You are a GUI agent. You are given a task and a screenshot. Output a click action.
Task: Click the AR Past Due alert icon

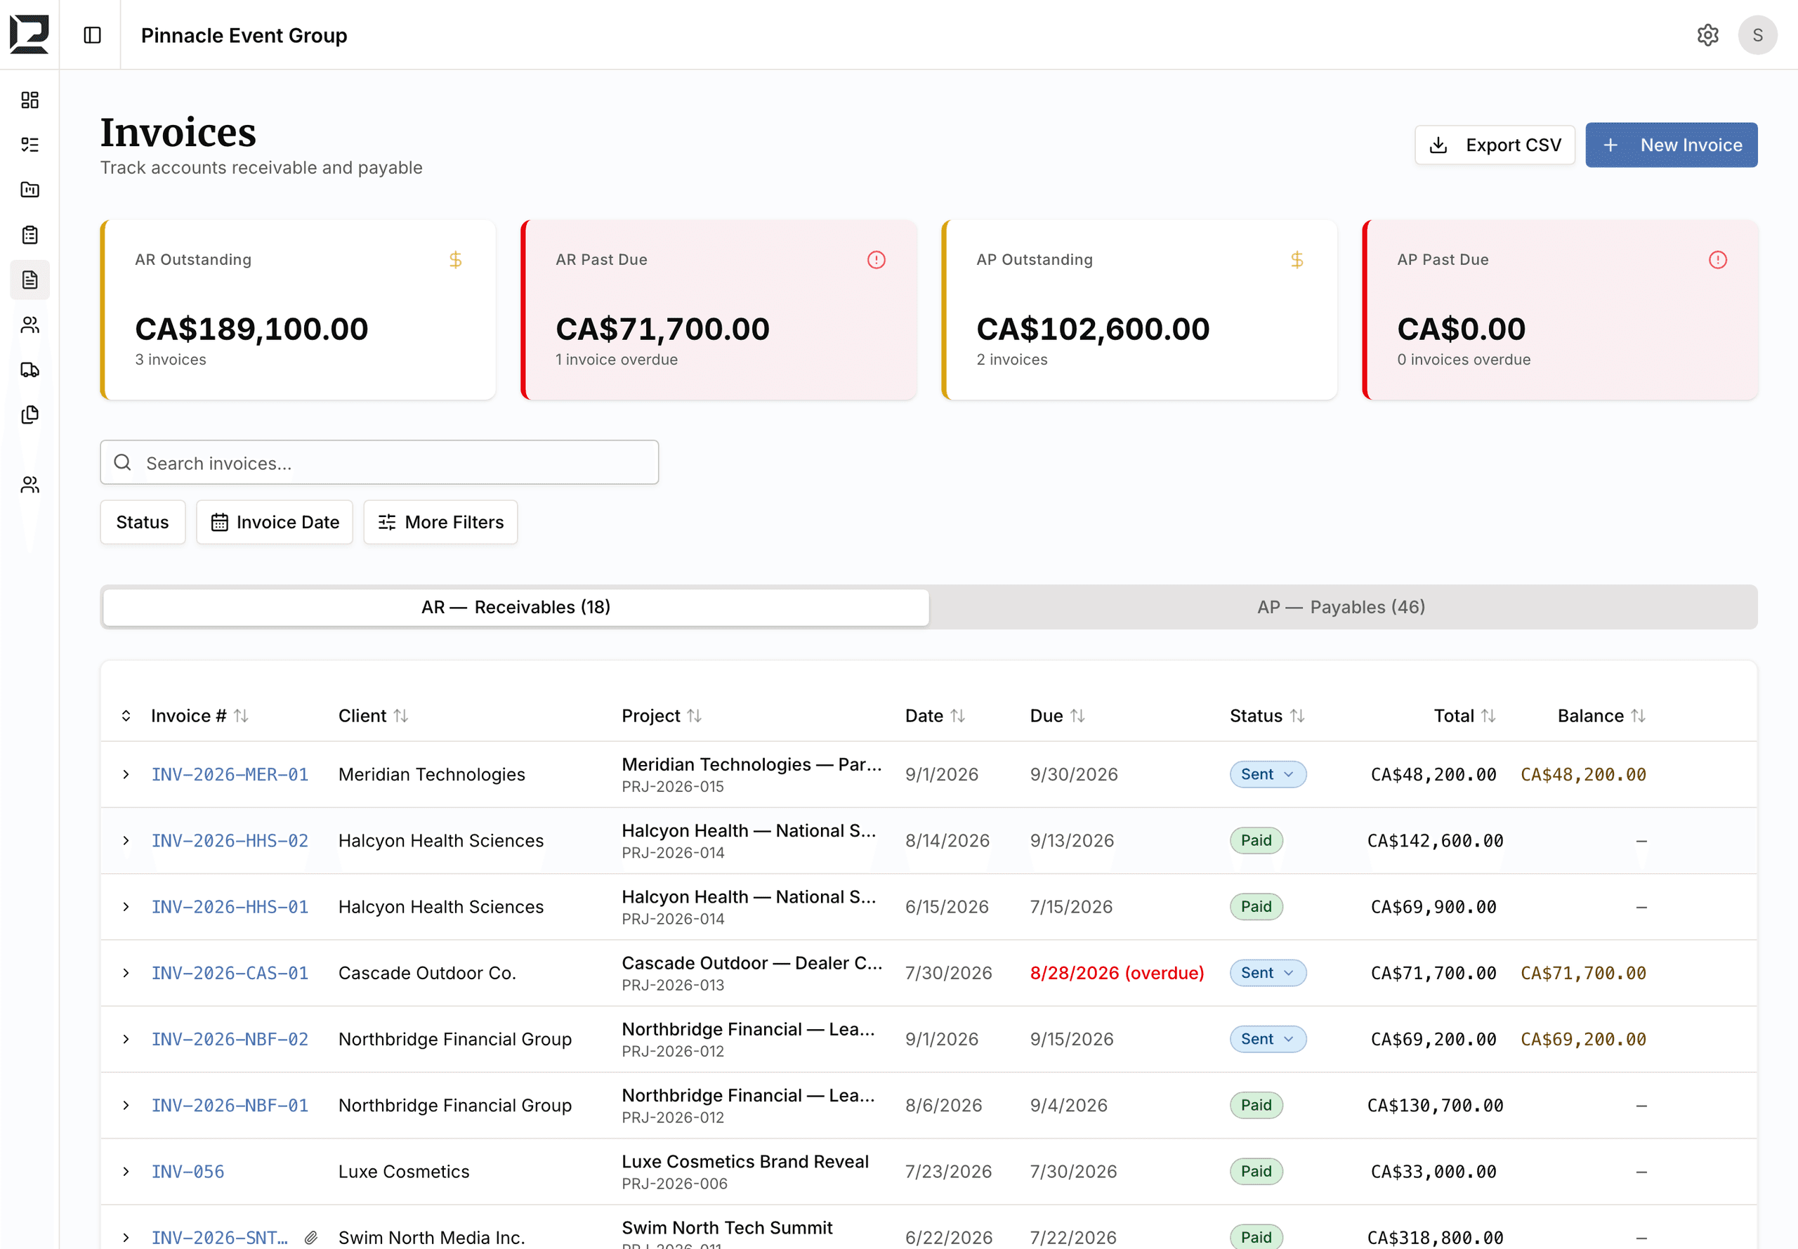click(x=877, y=260)
